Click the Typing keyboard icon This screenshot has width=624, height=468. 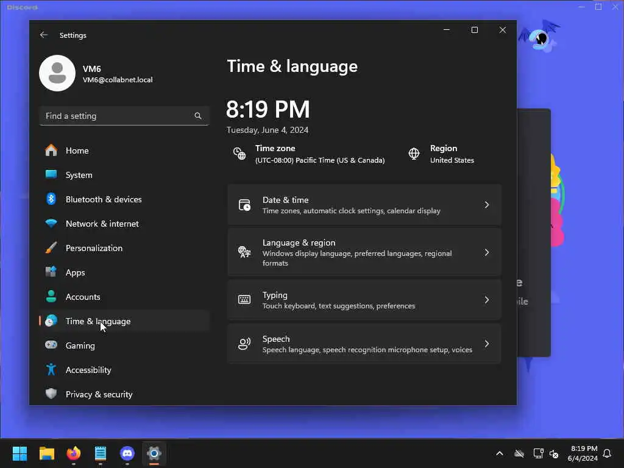[244, 300]
